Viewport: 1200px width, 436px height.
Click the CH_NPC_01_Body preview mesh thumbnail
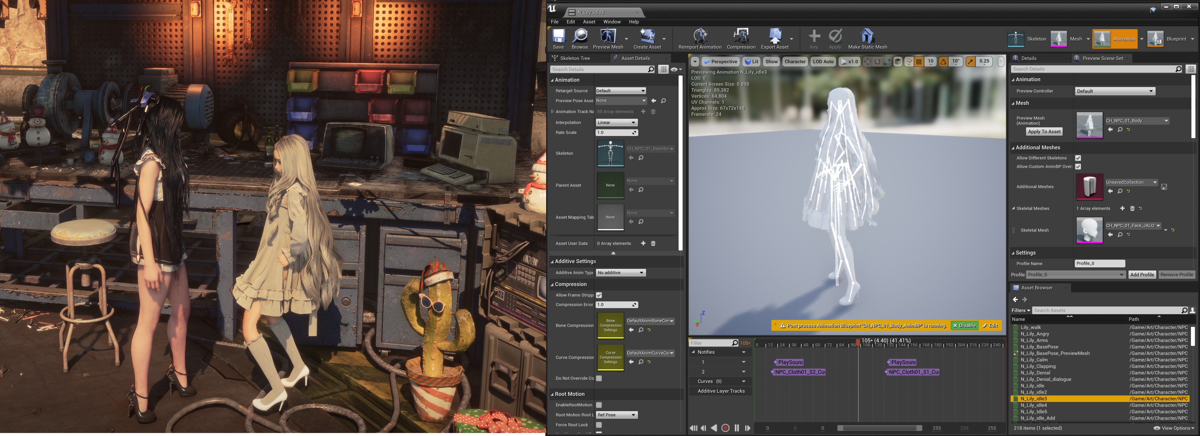click(1089, 125)
